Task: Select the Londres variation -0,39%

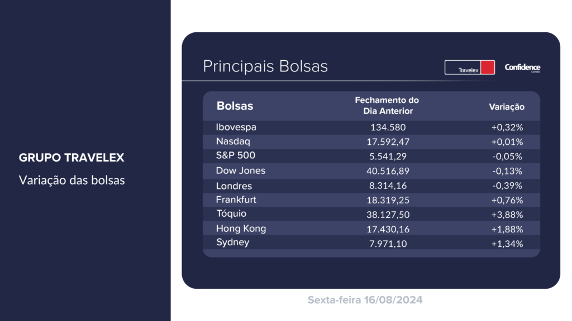Action: (x=507, y=186)
